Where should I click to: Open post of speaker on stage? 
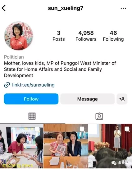coord(110,146)
